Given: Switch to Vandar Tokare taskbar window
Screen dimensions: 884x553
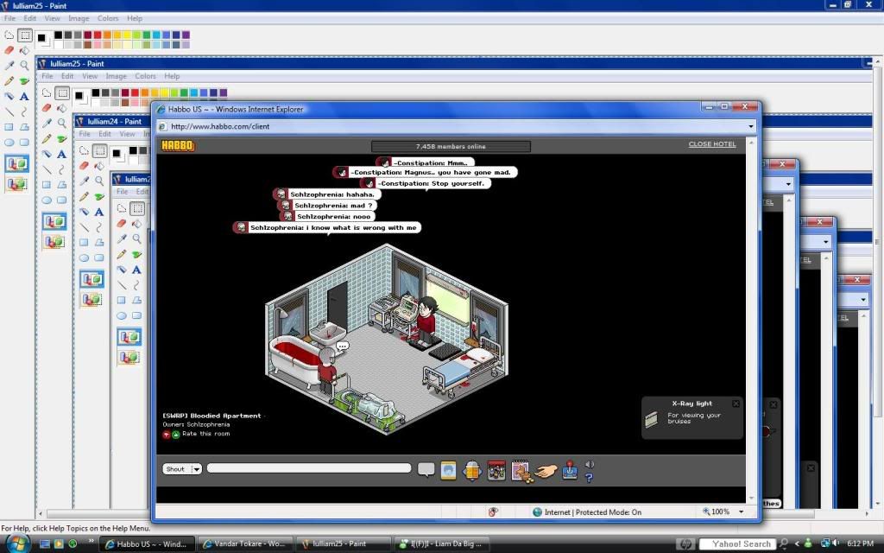Looking at the screenshot, I should click(245, 544).
